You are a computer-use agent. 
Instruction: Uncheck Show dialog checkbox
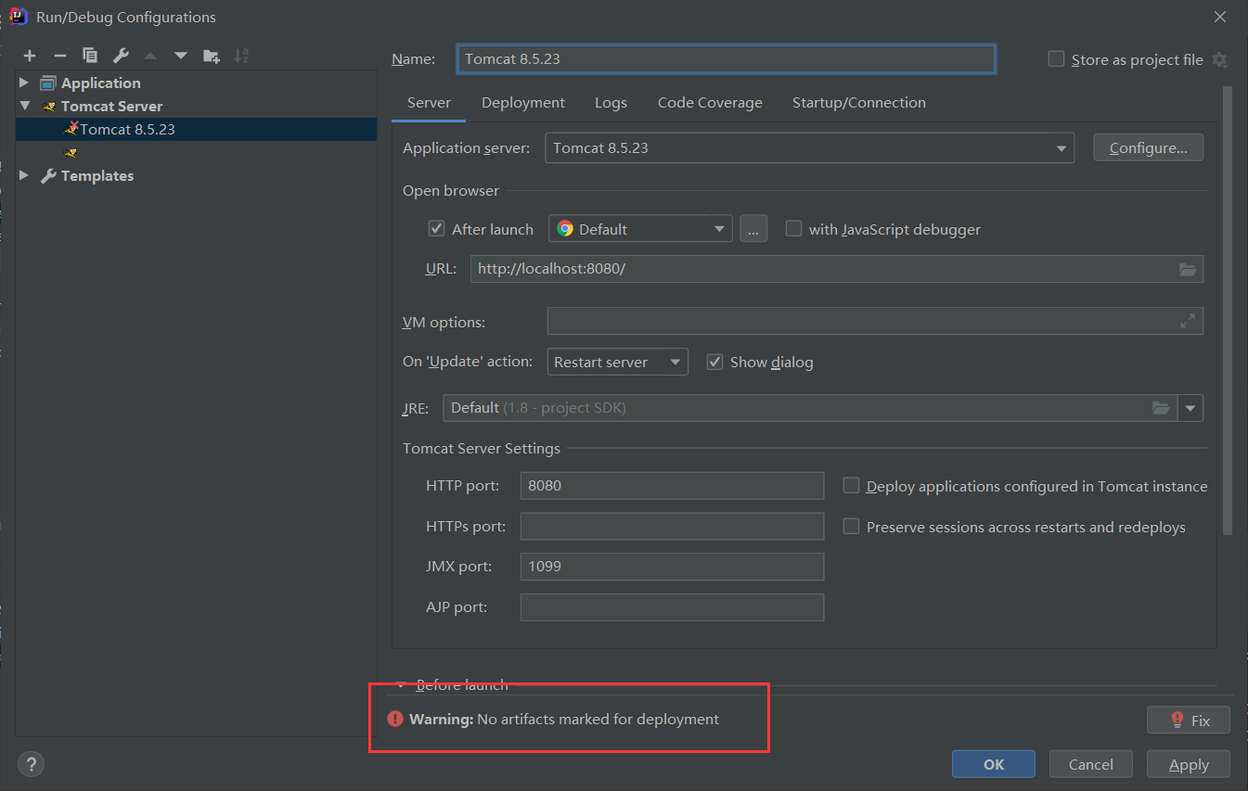714,362
